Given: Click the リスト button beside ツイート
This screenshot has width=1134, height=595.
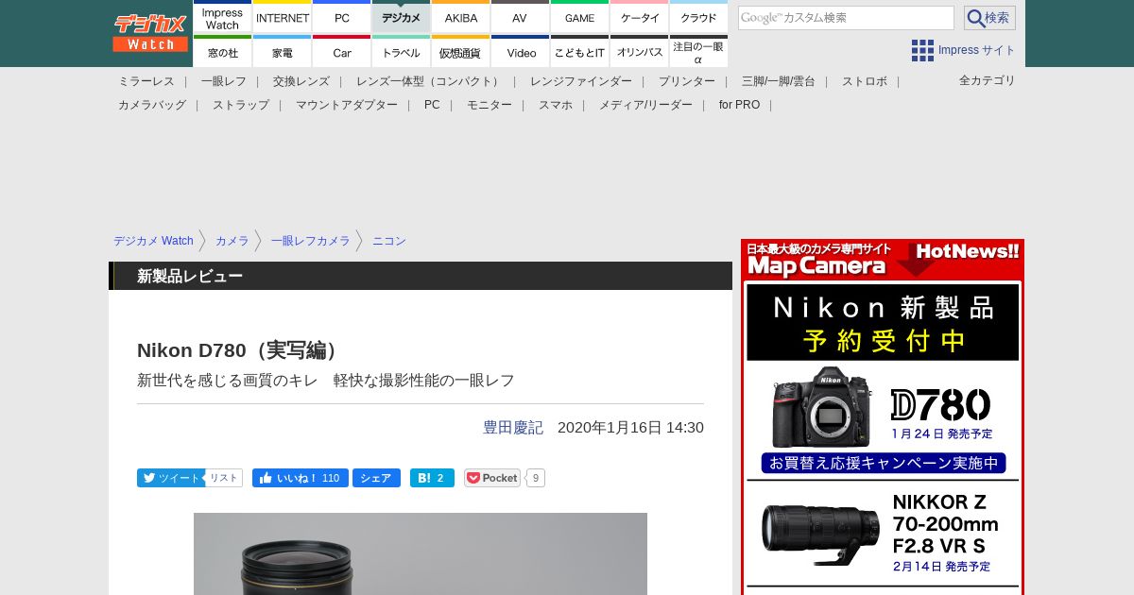Looking at the screenshot, I should pos(224,478).
